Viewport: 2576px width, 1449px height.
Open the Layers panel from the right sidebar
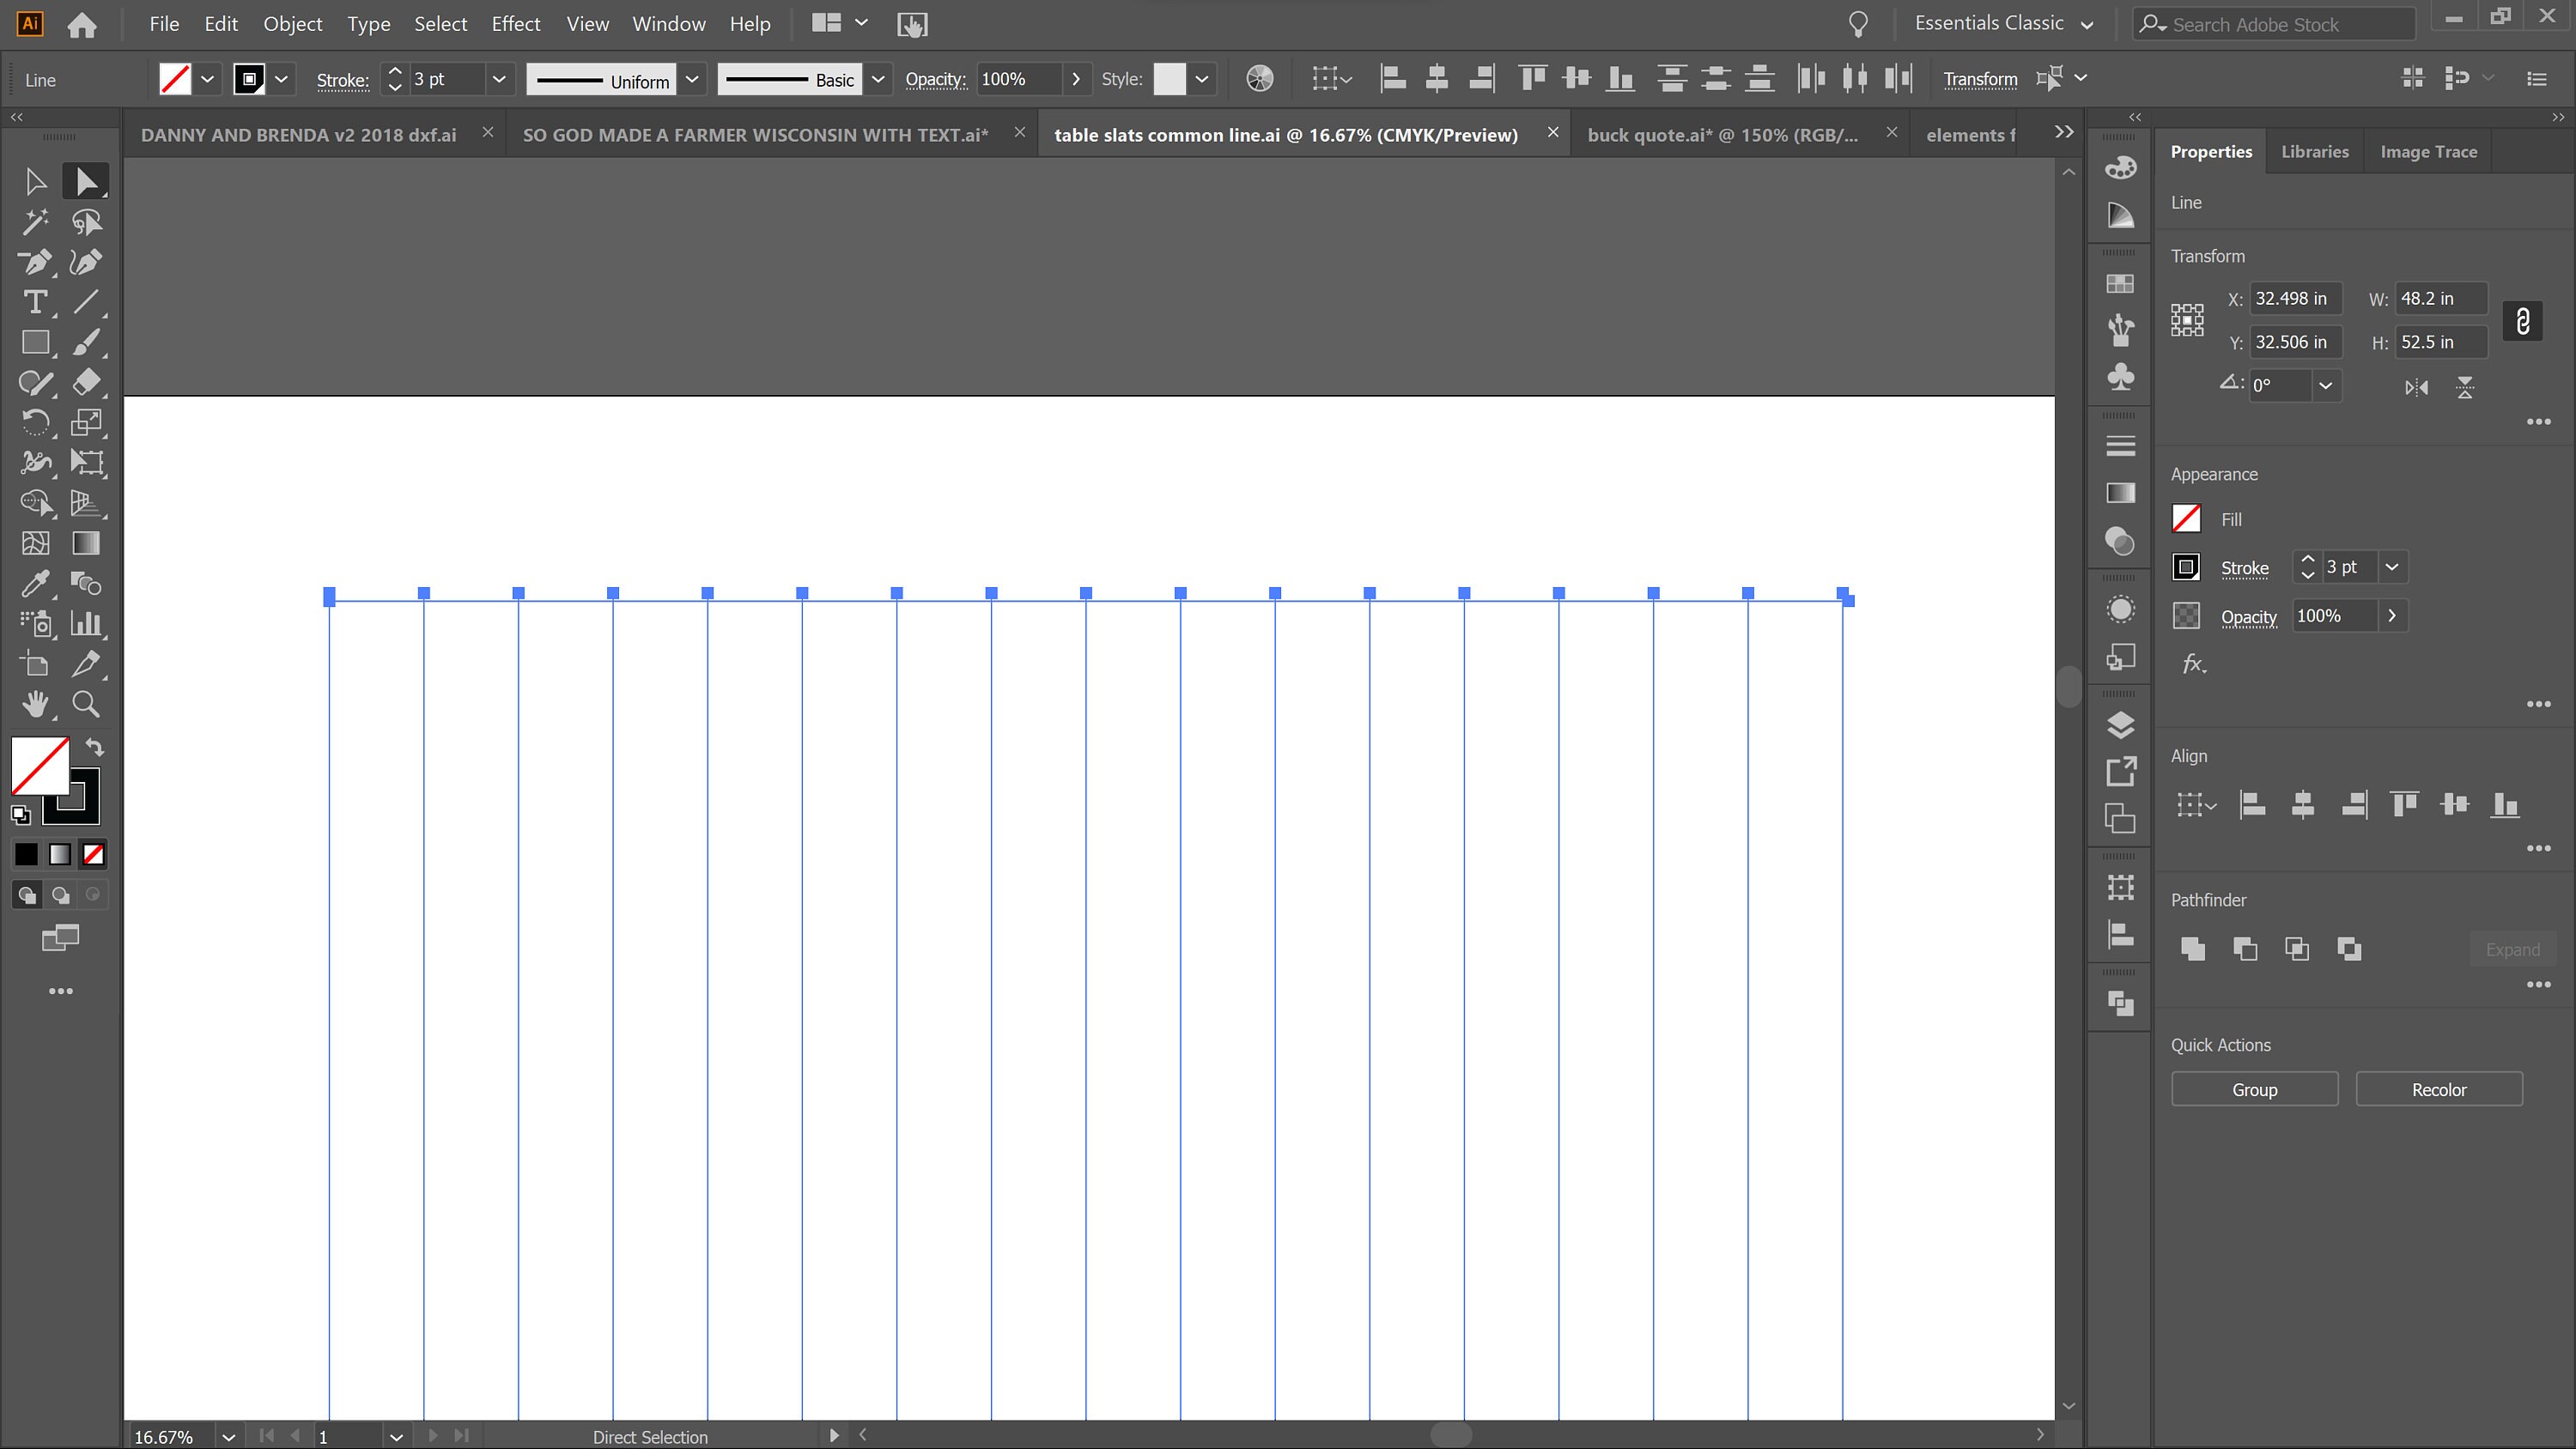[2120, 725]
